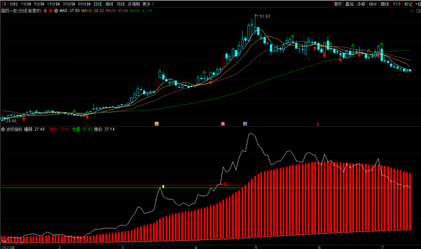Click the 财 financial info marker
Image resolution: width=421 pixels, height=249 pixels.
245,124
